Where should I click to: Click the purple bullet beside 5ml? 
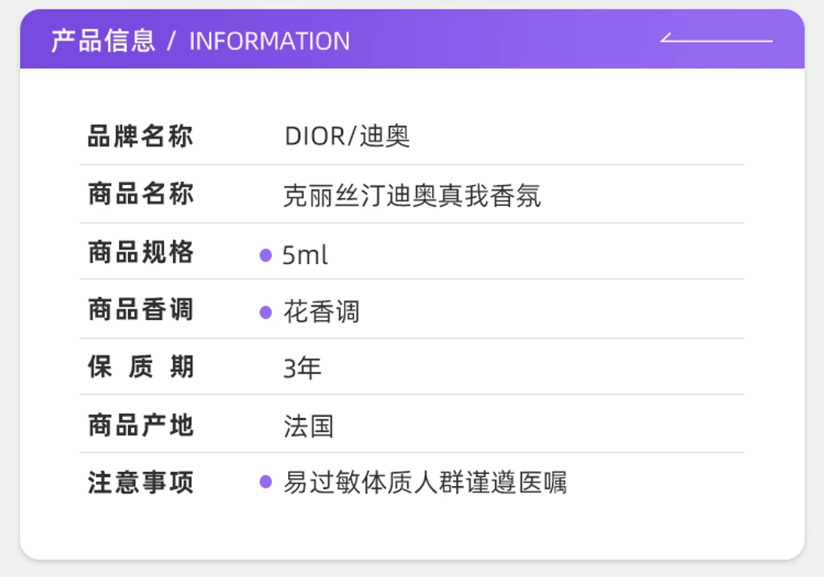pos(266,255)
